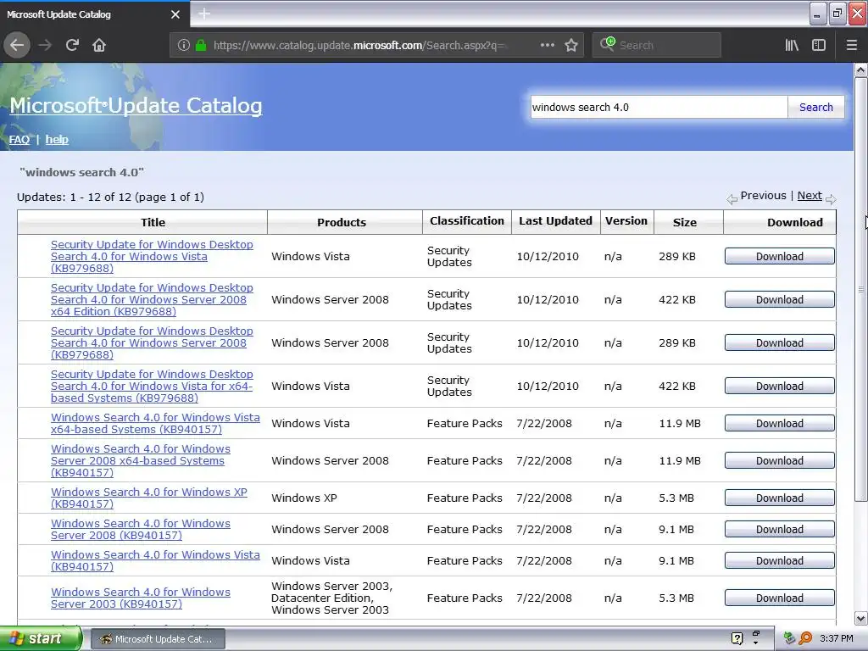Open the Library icon in toolbar
This screenshot has height=651, width=868.
click(x=792, y=46)
